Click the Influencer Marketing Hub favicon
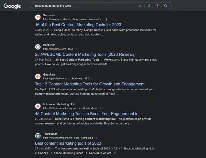 [38, 106]
